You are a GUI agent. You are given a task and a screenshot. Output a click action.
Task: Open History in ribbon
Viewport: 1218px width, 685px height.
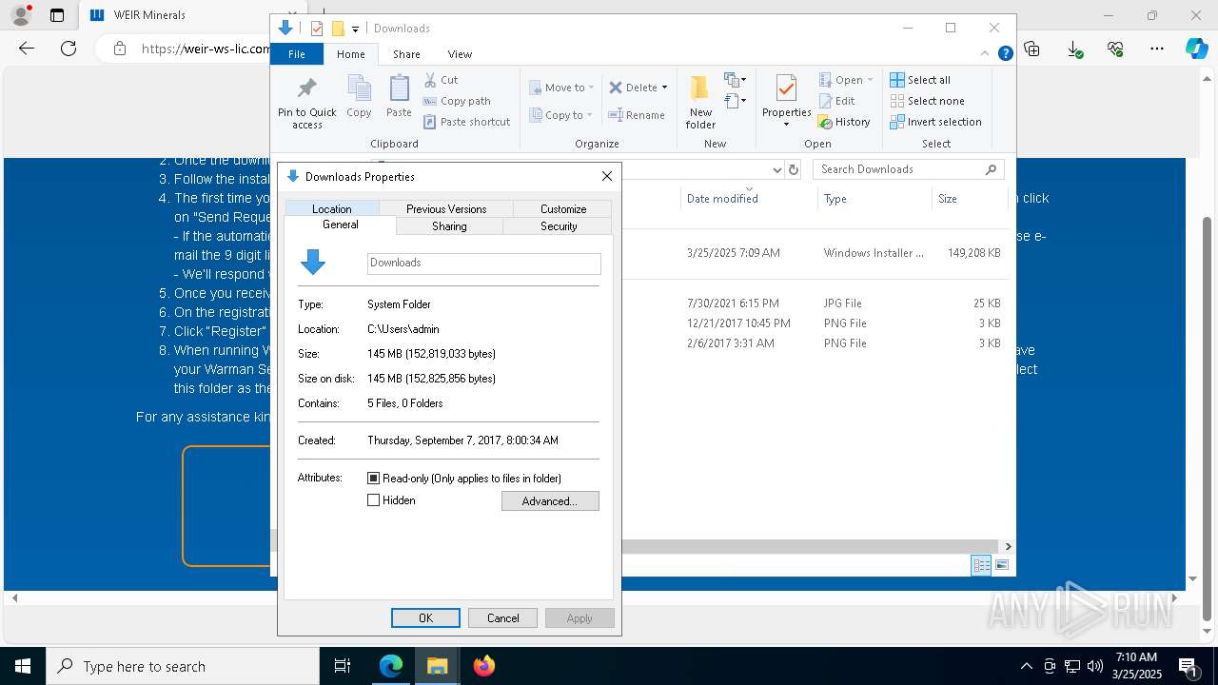pyautogui.click(x=844, y=122)
